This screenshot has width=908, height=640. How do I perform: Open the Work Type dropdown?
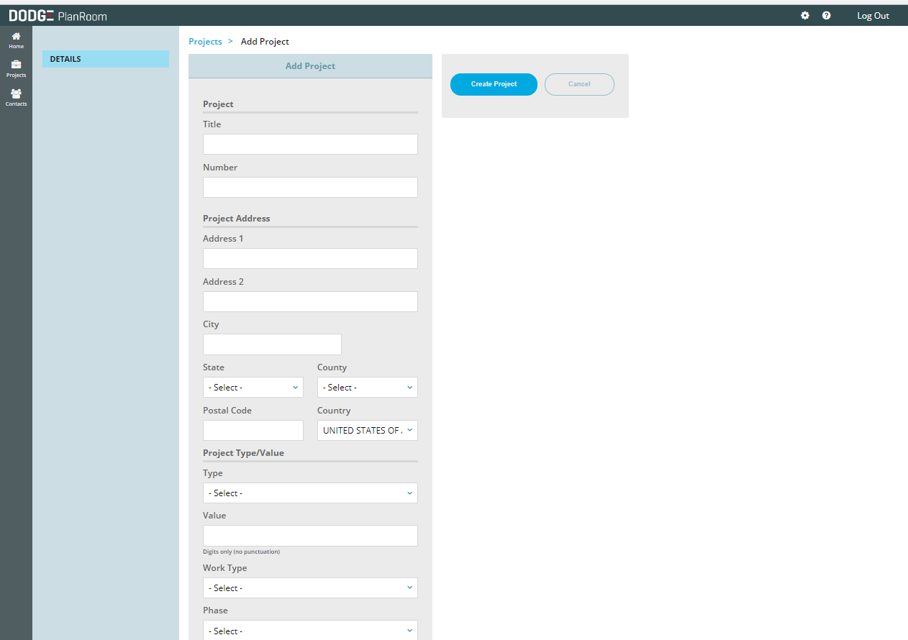(310, 588)
